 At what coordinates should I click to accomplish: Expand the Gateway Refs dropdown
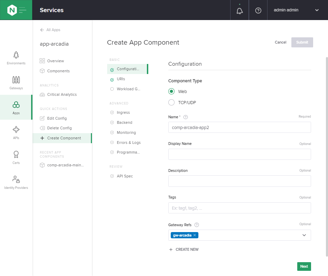pos(304,235)
